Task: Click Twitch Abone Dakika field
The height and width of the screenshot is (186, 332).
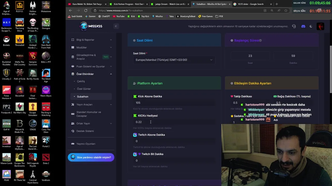Action: 174,141
